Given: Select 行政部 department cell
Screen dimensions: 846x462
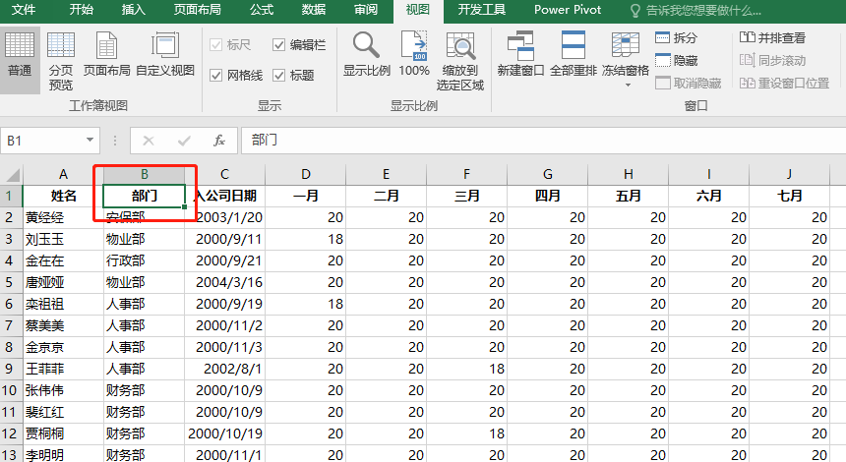Looking at the screenshot, I should [x=144, y=260].
